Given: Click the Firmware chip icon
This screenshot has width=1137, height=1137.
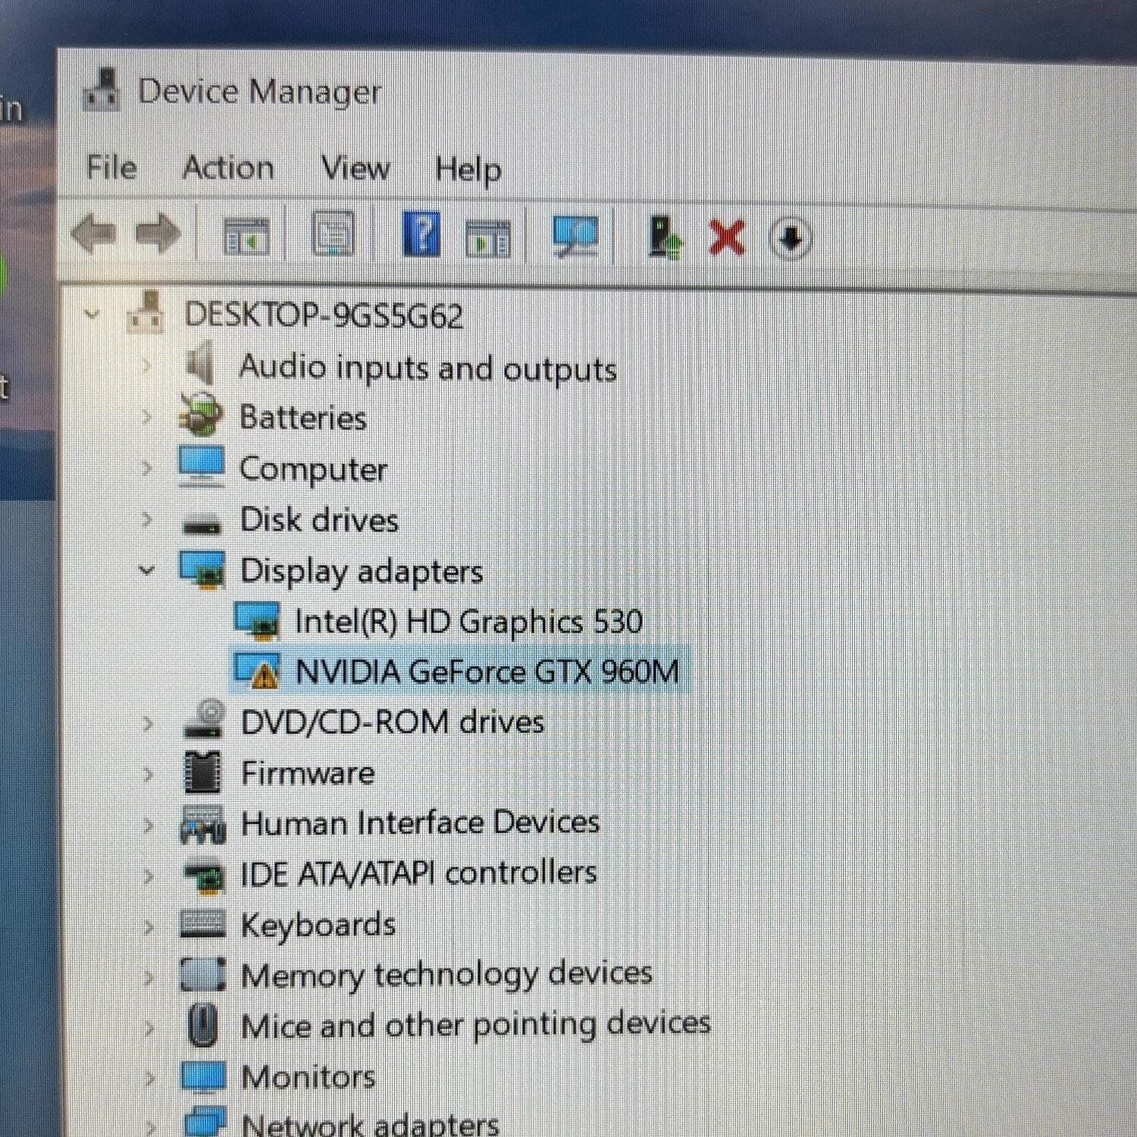Looking at the screenshot, I should (202, 772).
